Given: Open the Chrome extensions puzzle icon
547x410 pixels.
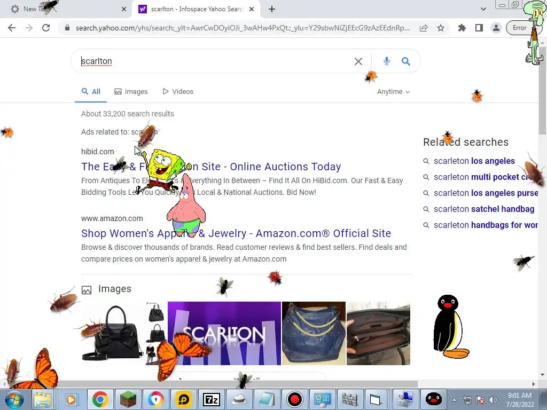Looking at the screenshot, I should [462, 28].
